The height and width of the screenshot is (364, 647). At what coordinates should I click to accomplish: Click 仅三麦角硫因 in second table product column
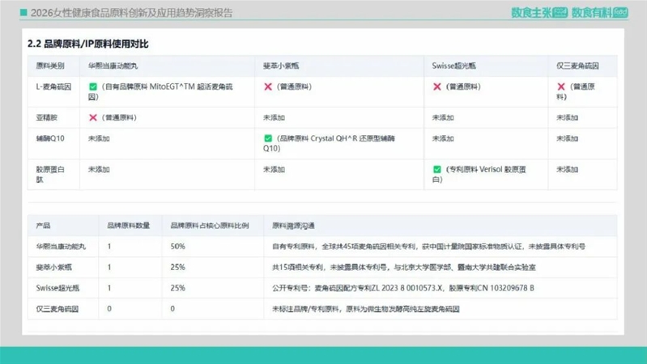(57, 309)
